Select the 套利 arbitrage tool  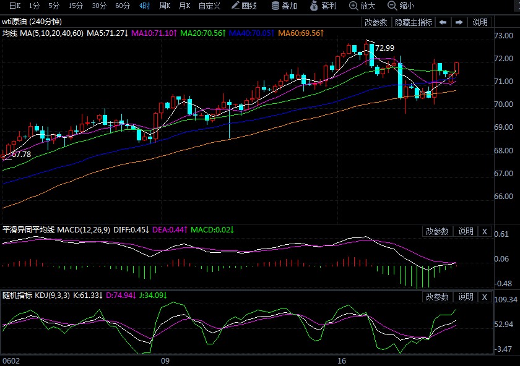(323, 6)
